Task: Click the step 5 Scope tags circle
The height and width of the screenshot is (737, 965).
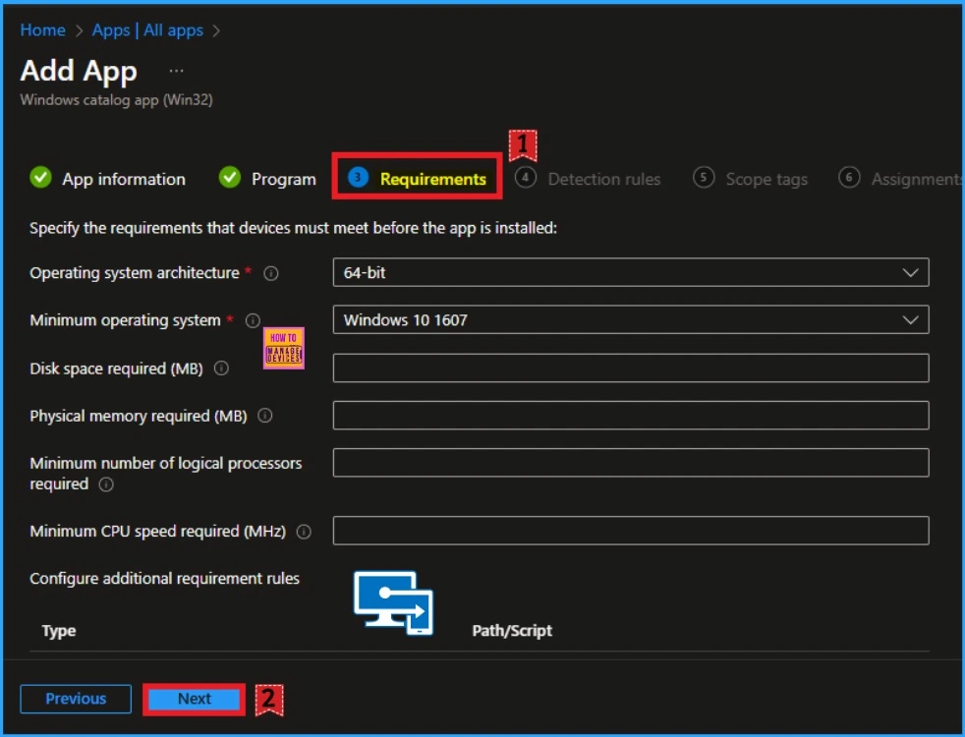Action: (x=704, y=178)
